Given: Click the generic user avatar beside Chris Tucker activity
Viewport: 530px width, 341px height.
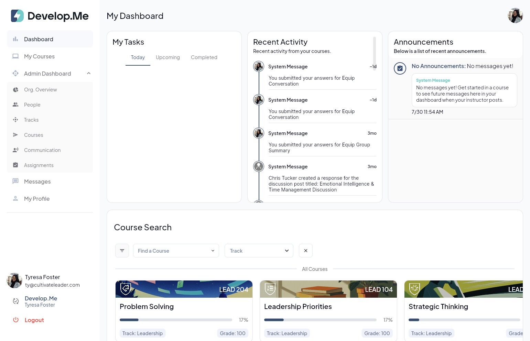Looking at the screenshot, I should 259,166.
